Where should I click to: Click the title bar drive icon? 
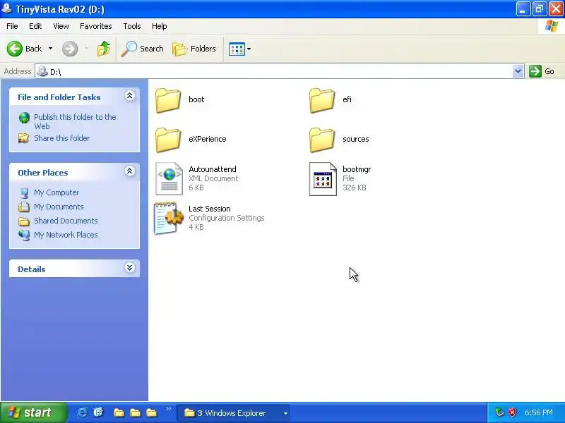(x=6, y=8)
